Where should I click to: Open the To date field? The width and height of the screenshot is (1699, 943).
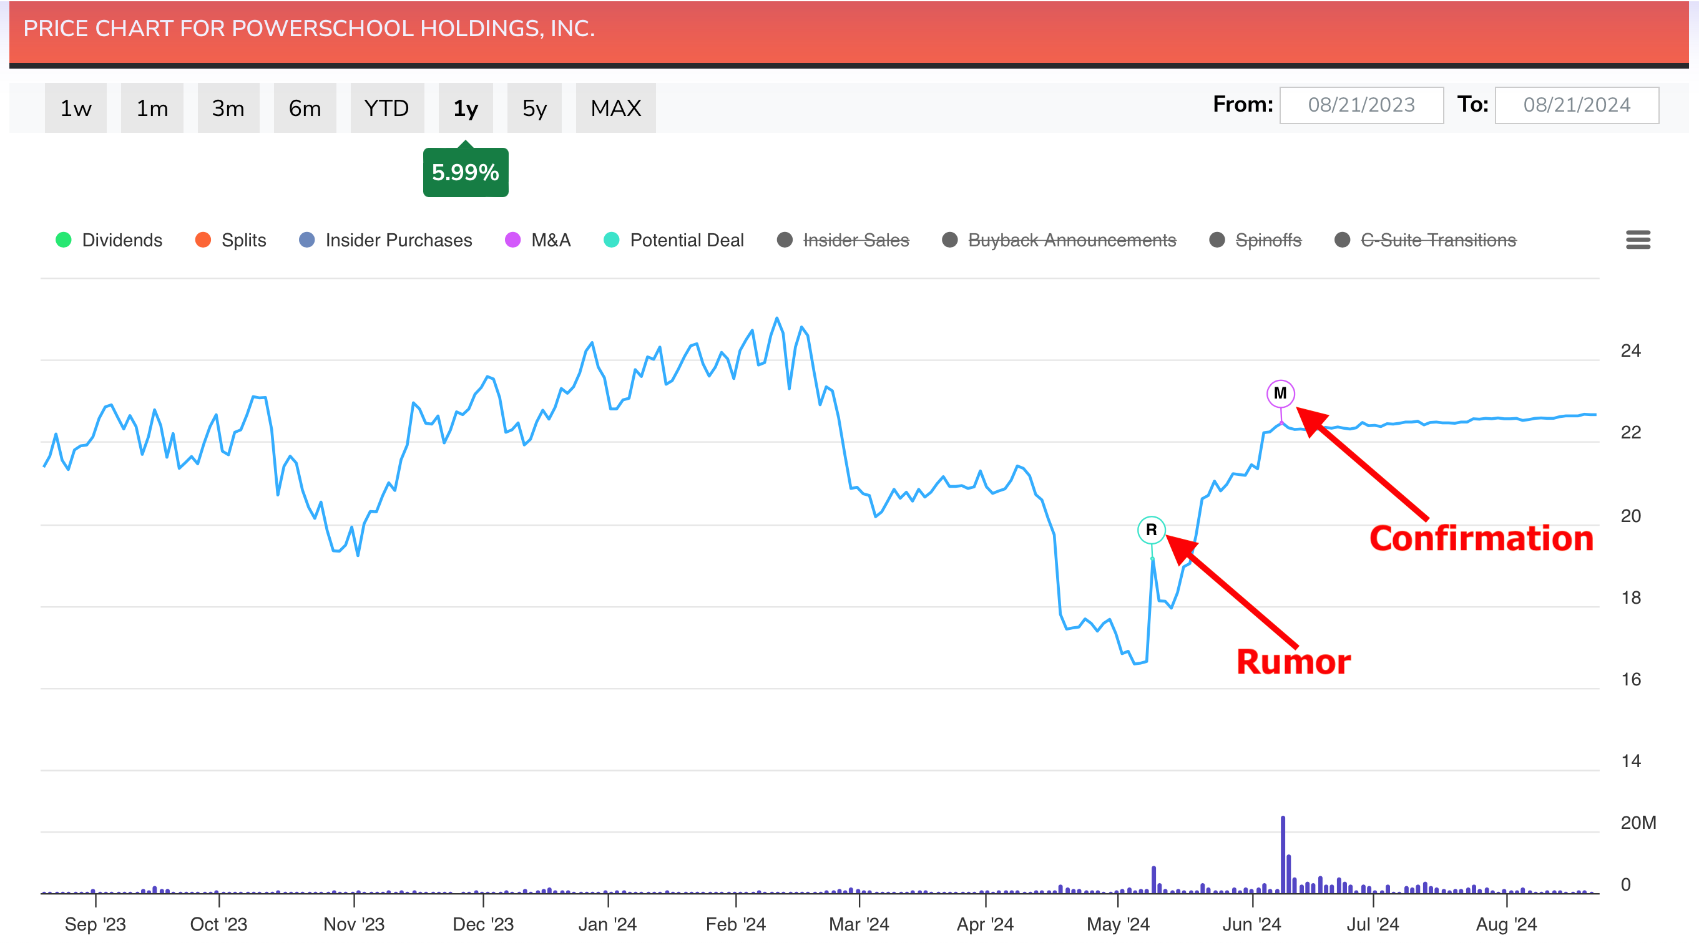[1576, 105]
